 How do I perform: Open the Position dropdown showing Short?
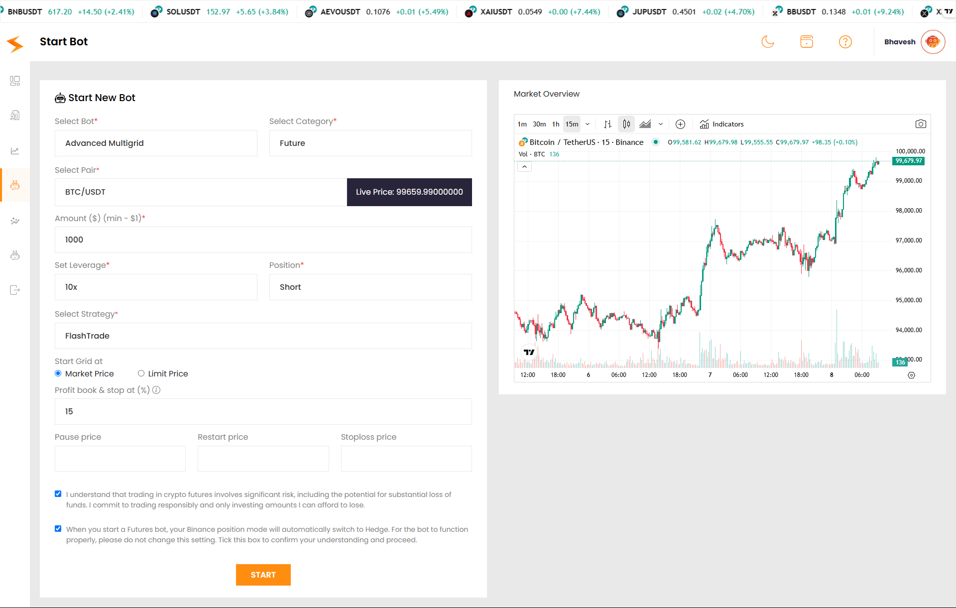(x=370, y=287)
